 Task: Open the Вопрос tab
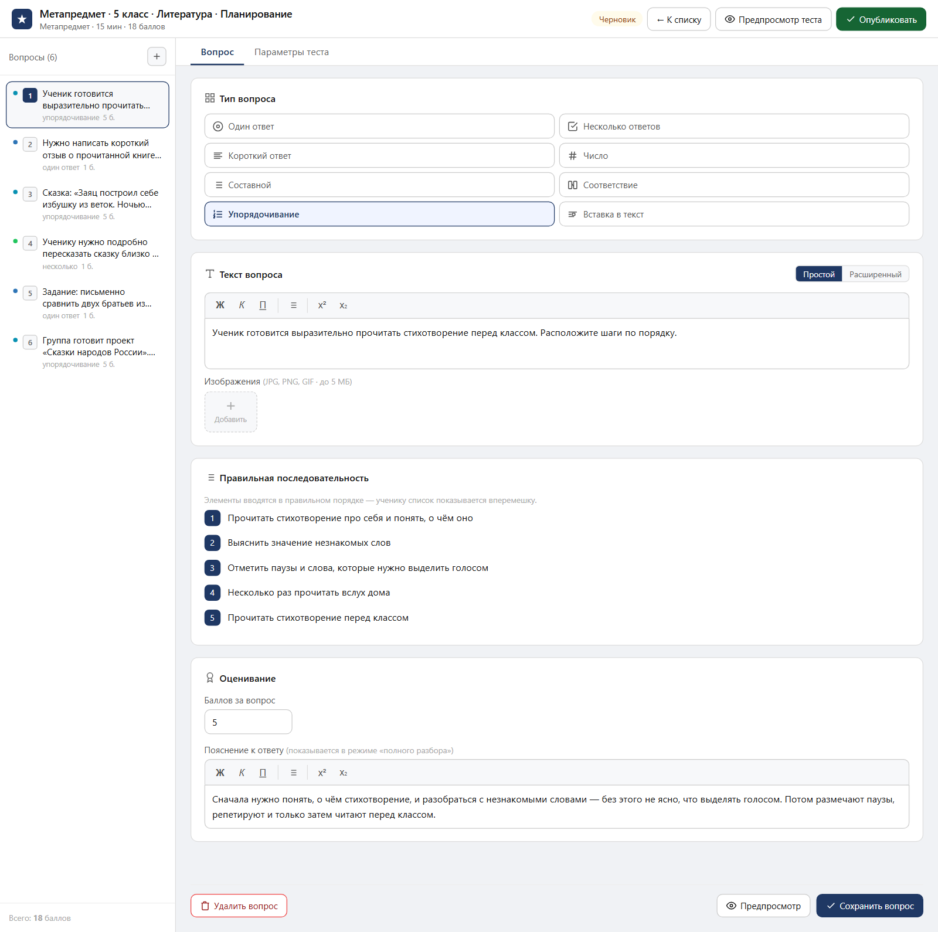pos(217,52)
